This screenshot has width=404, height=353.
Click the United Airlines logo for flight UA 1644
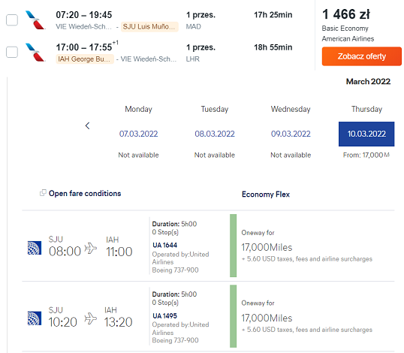point(35,248)
